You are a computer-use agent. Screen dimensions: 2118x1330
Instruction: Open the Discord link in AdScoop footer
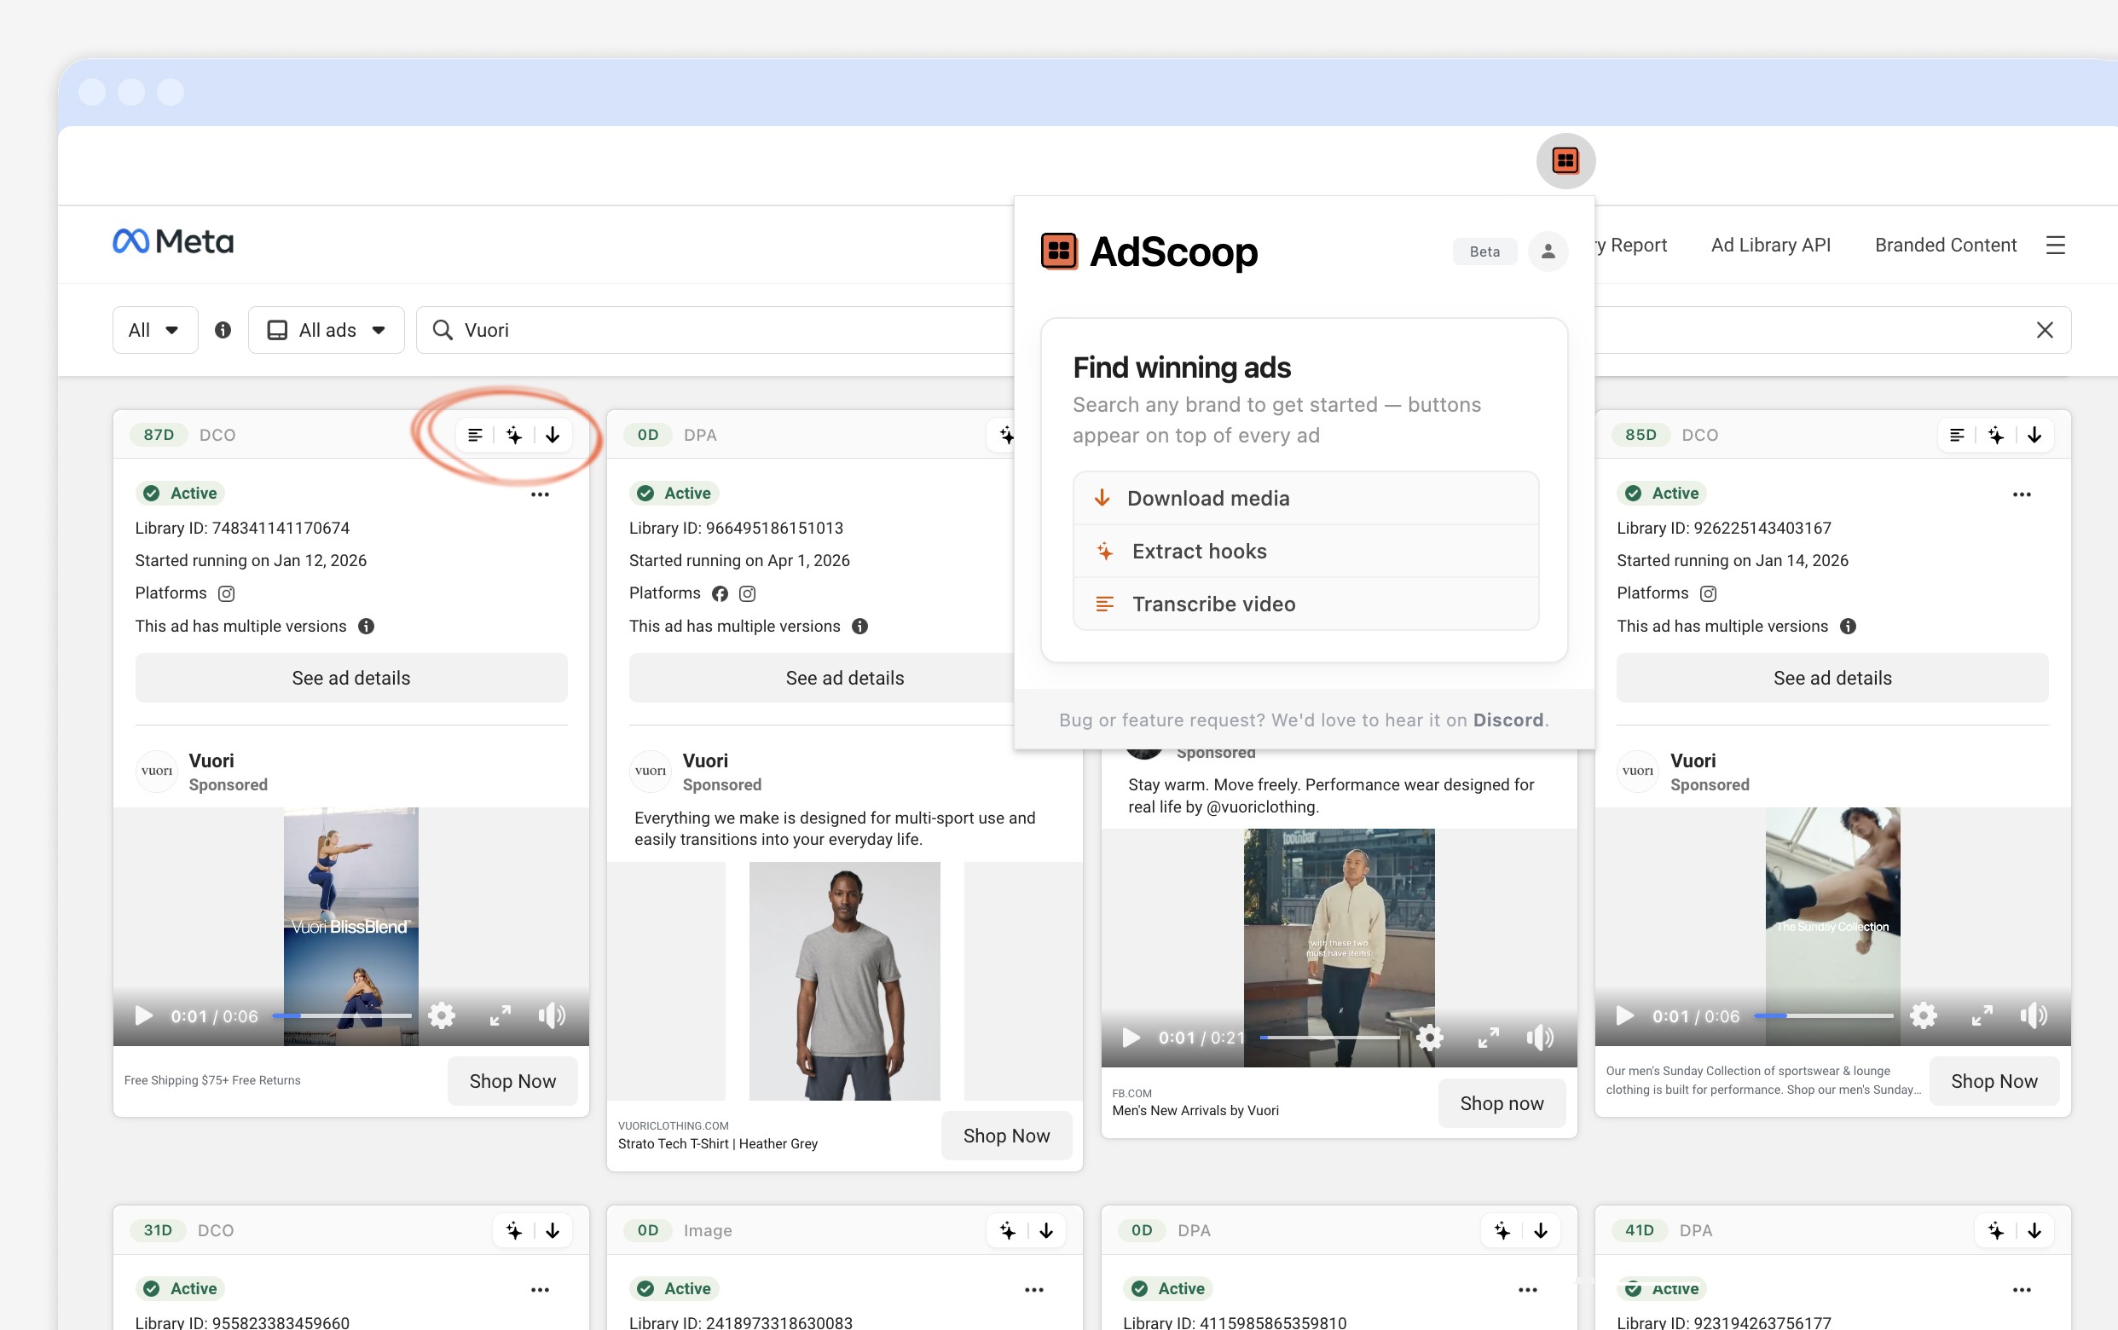[x=1507, y=720]
